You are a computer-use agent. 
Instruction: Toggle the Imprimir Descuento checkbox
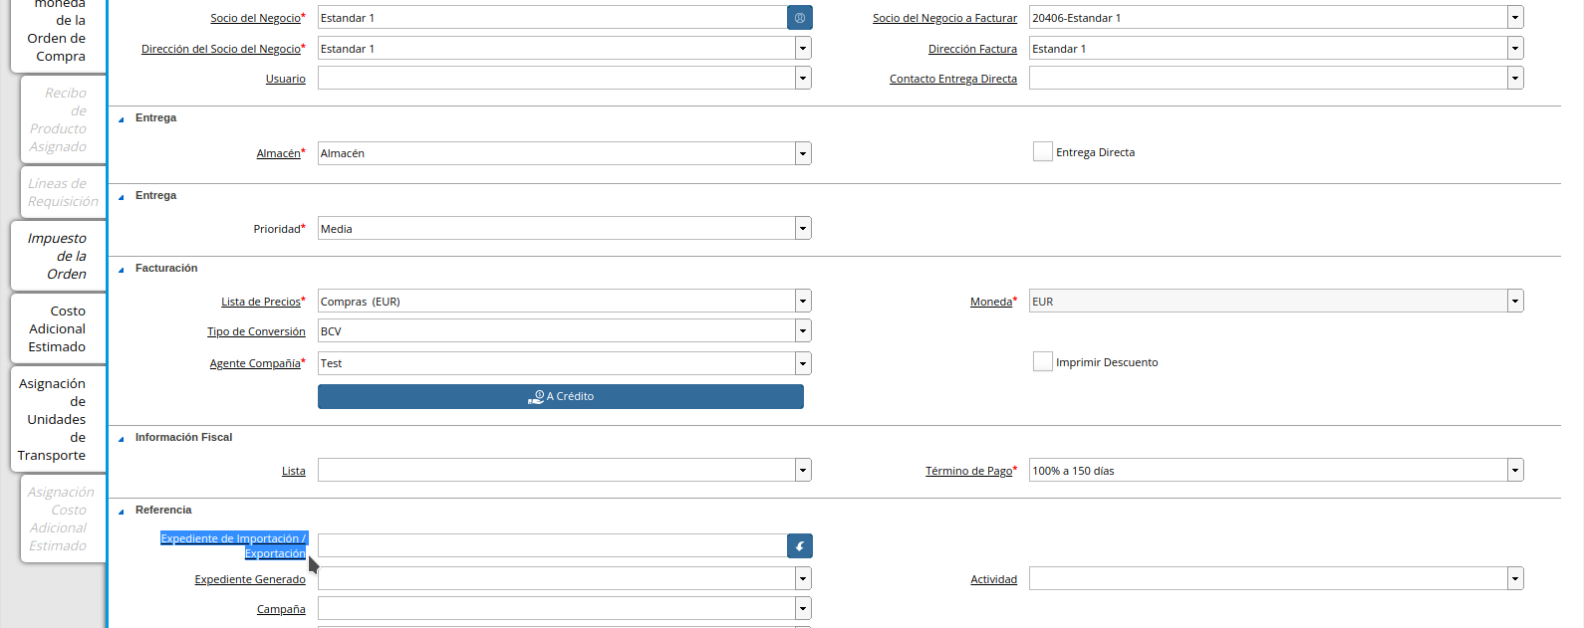(x=1043, y=362)
